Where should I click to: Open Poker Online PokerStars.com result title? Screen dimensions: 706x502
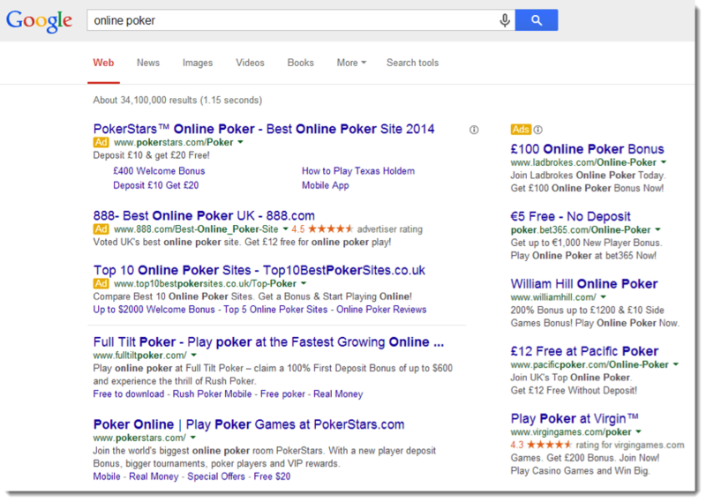(x=249, y=424)
